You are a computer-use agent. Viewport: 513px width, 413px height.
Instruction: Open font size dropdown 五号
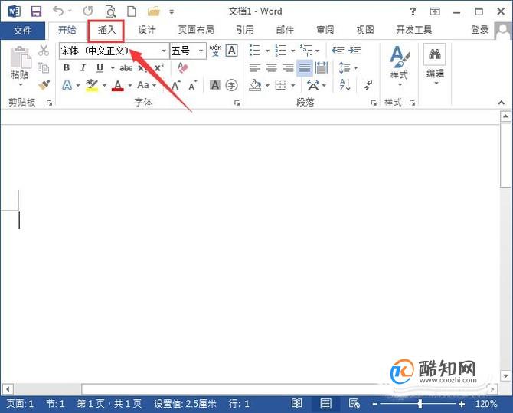[201, 51]
